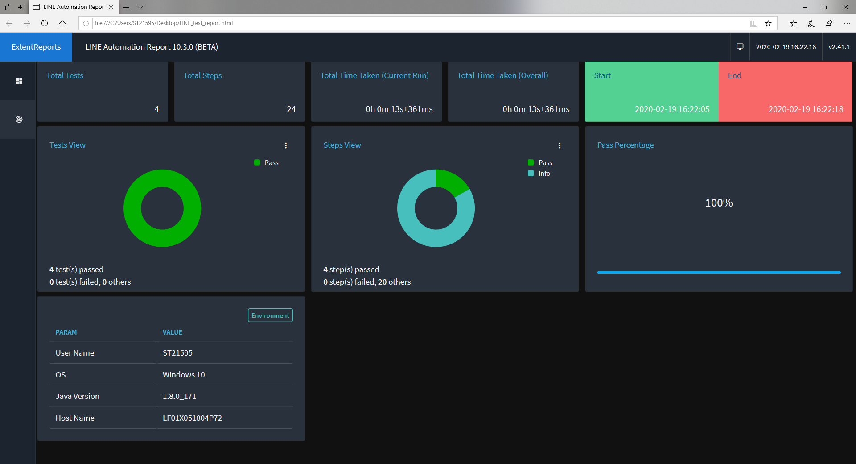Open the Steps View kebab menu
This screenshot has height=464, width=856.
click(560, 145)
